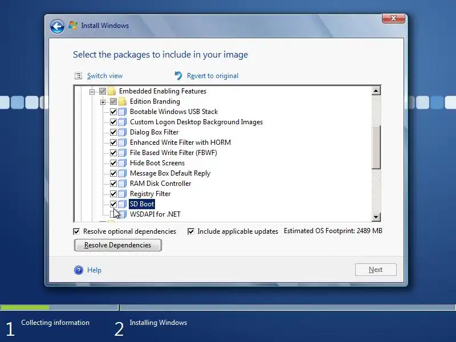Uncheck the Dialog Box Filter checkbox
This screenshot has width=456, height=342.
pos(113,132)
